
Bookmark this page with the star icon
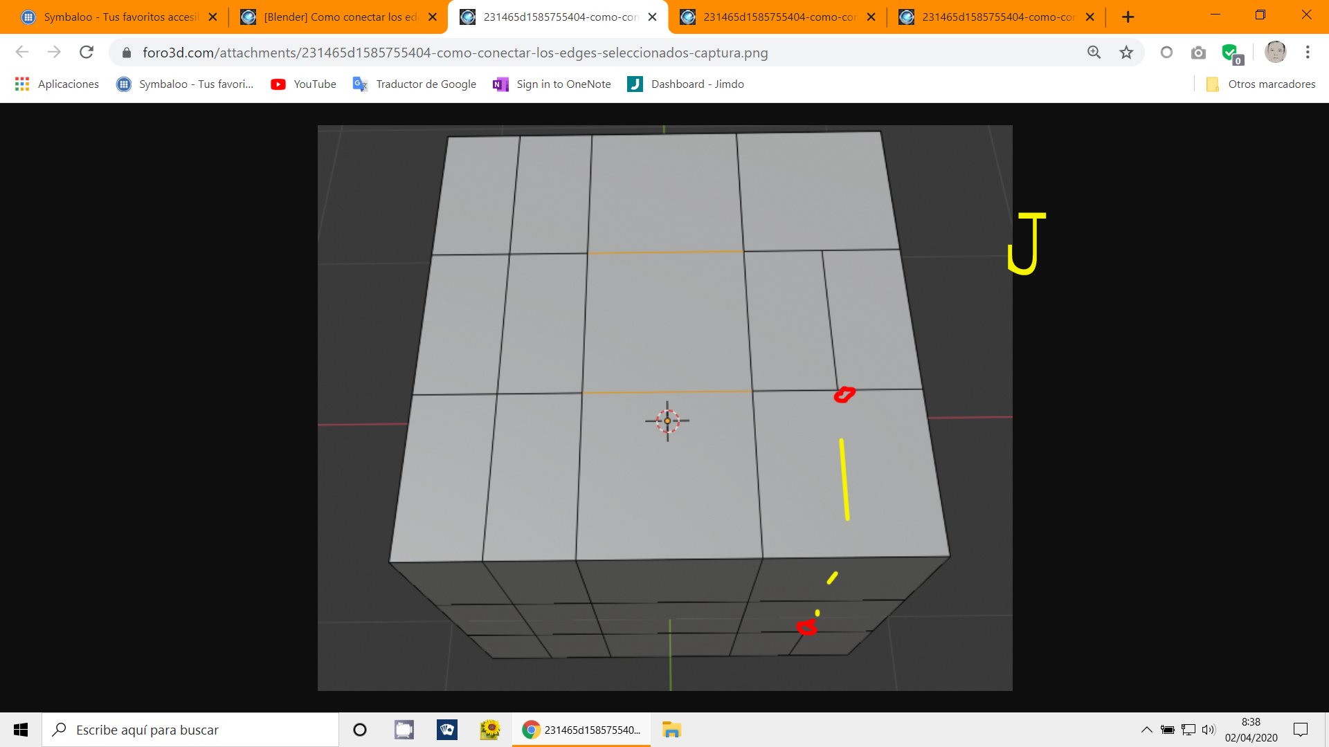(1126, 53)
